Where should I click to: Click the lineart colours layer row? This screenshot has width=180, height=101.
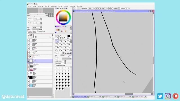[x=40, y=57]
